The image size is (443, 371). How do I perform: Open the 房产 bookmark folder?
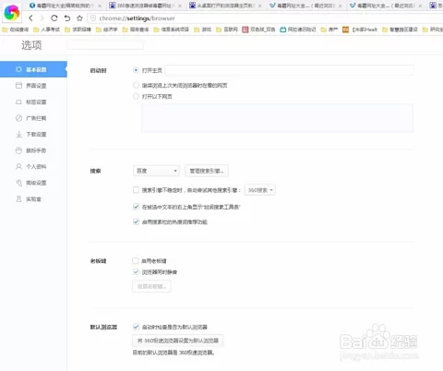[x=329, y=30]
